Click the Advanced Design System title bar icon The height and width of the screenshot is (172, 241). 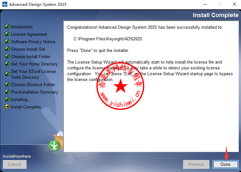(x=5, y=4)
